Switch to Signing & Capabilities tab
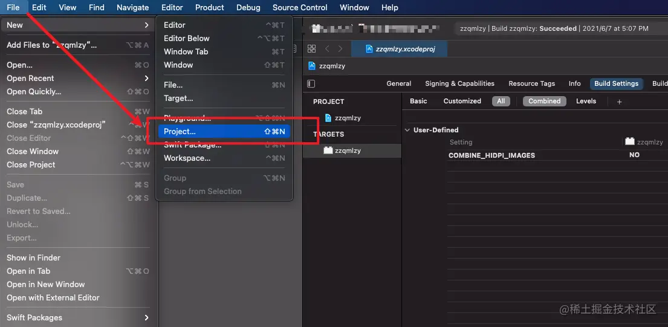668x327 pixels. click(459, 83)
